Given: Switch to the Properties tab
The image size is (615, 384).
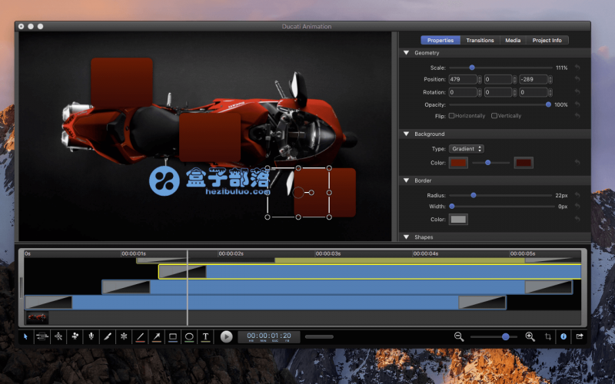Looking at the screenshot, I should coord(440,40).
